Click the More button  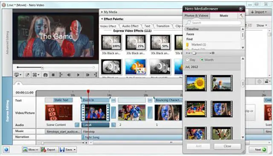31,150
